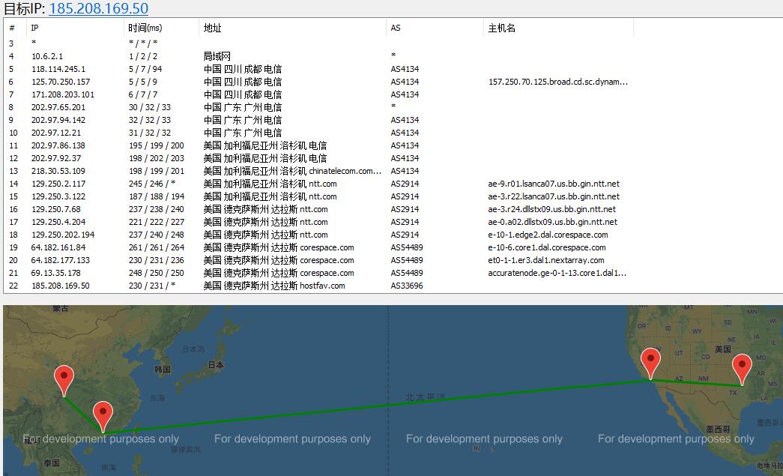Screen dimensions: 783x476
Task: Click the 美国 label on the map
Action: point(722,349)
